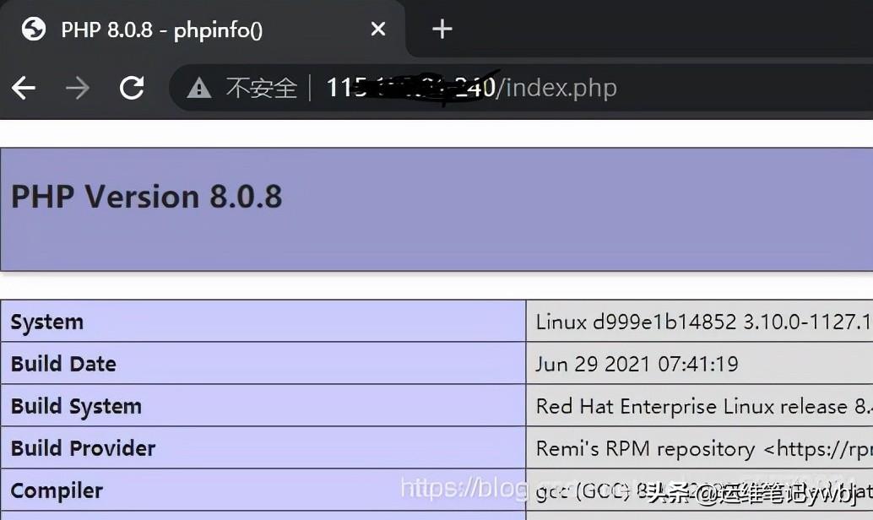The height and width of the screenshot is (520, 873).
Task: Select the Build Provider row label
Action: coord(83,448)
